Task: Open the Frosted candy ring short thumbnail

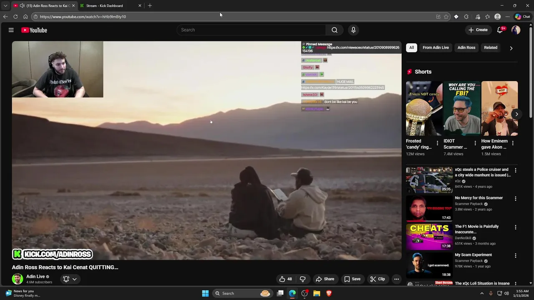Action: point(424,108)
